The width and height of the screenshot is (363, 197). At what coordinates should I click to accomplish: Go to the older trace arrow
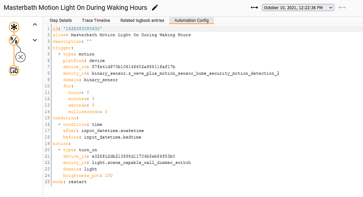point(254,8)
